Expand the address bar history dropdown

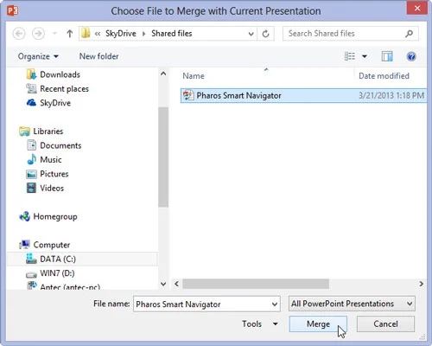click(251, 34)
